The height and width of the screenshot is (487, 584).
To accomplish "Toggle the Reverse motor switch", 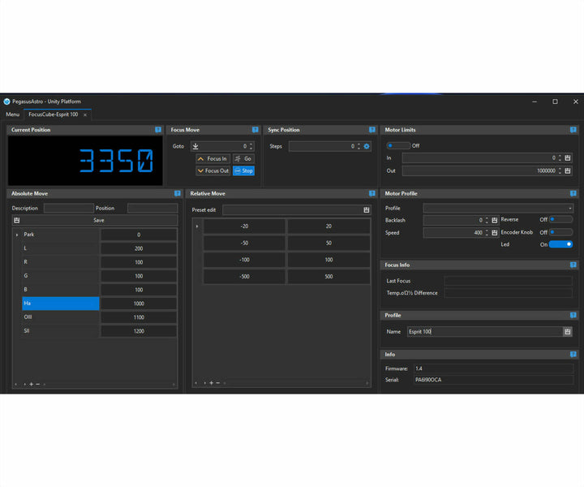I will (560, 219).
